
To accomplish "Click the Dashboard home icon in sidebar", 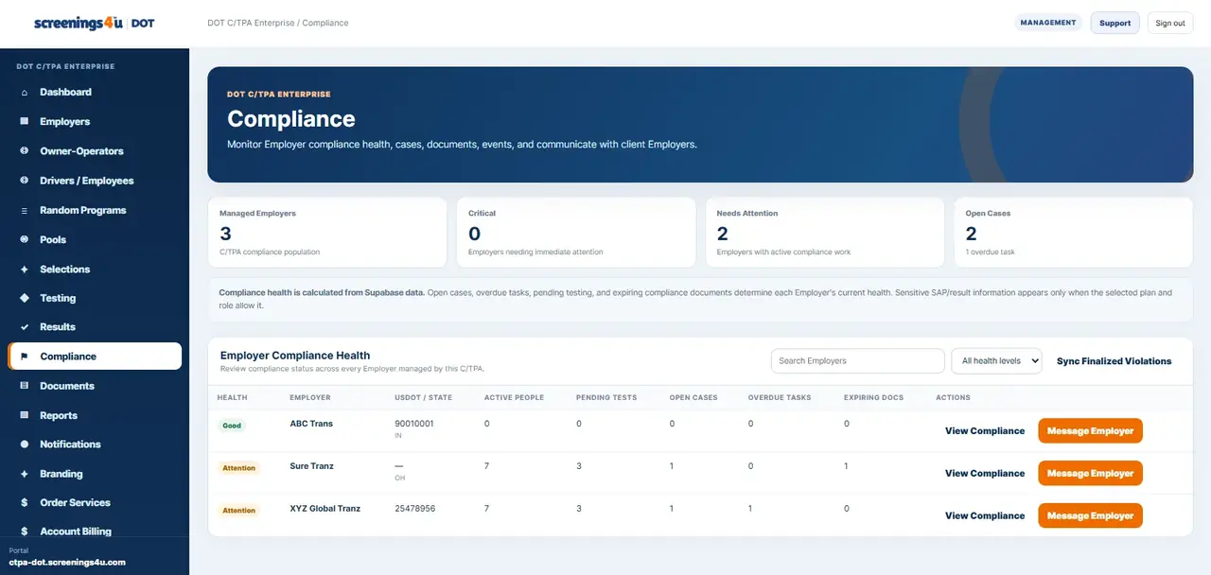I will point(24,92).
